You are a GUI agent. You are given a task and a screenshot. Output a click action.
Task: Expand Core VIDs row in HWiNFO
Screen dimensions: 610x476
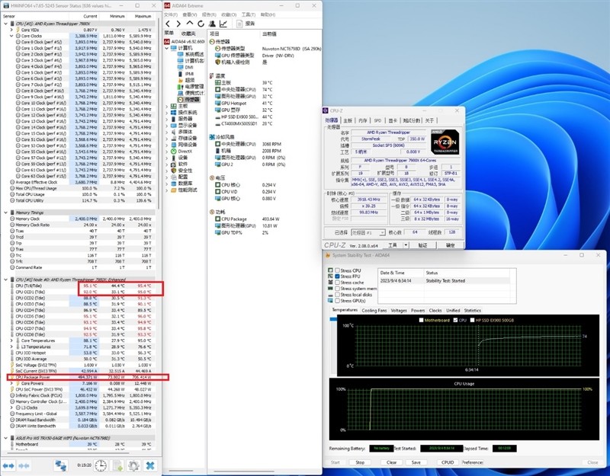(11, 30)
